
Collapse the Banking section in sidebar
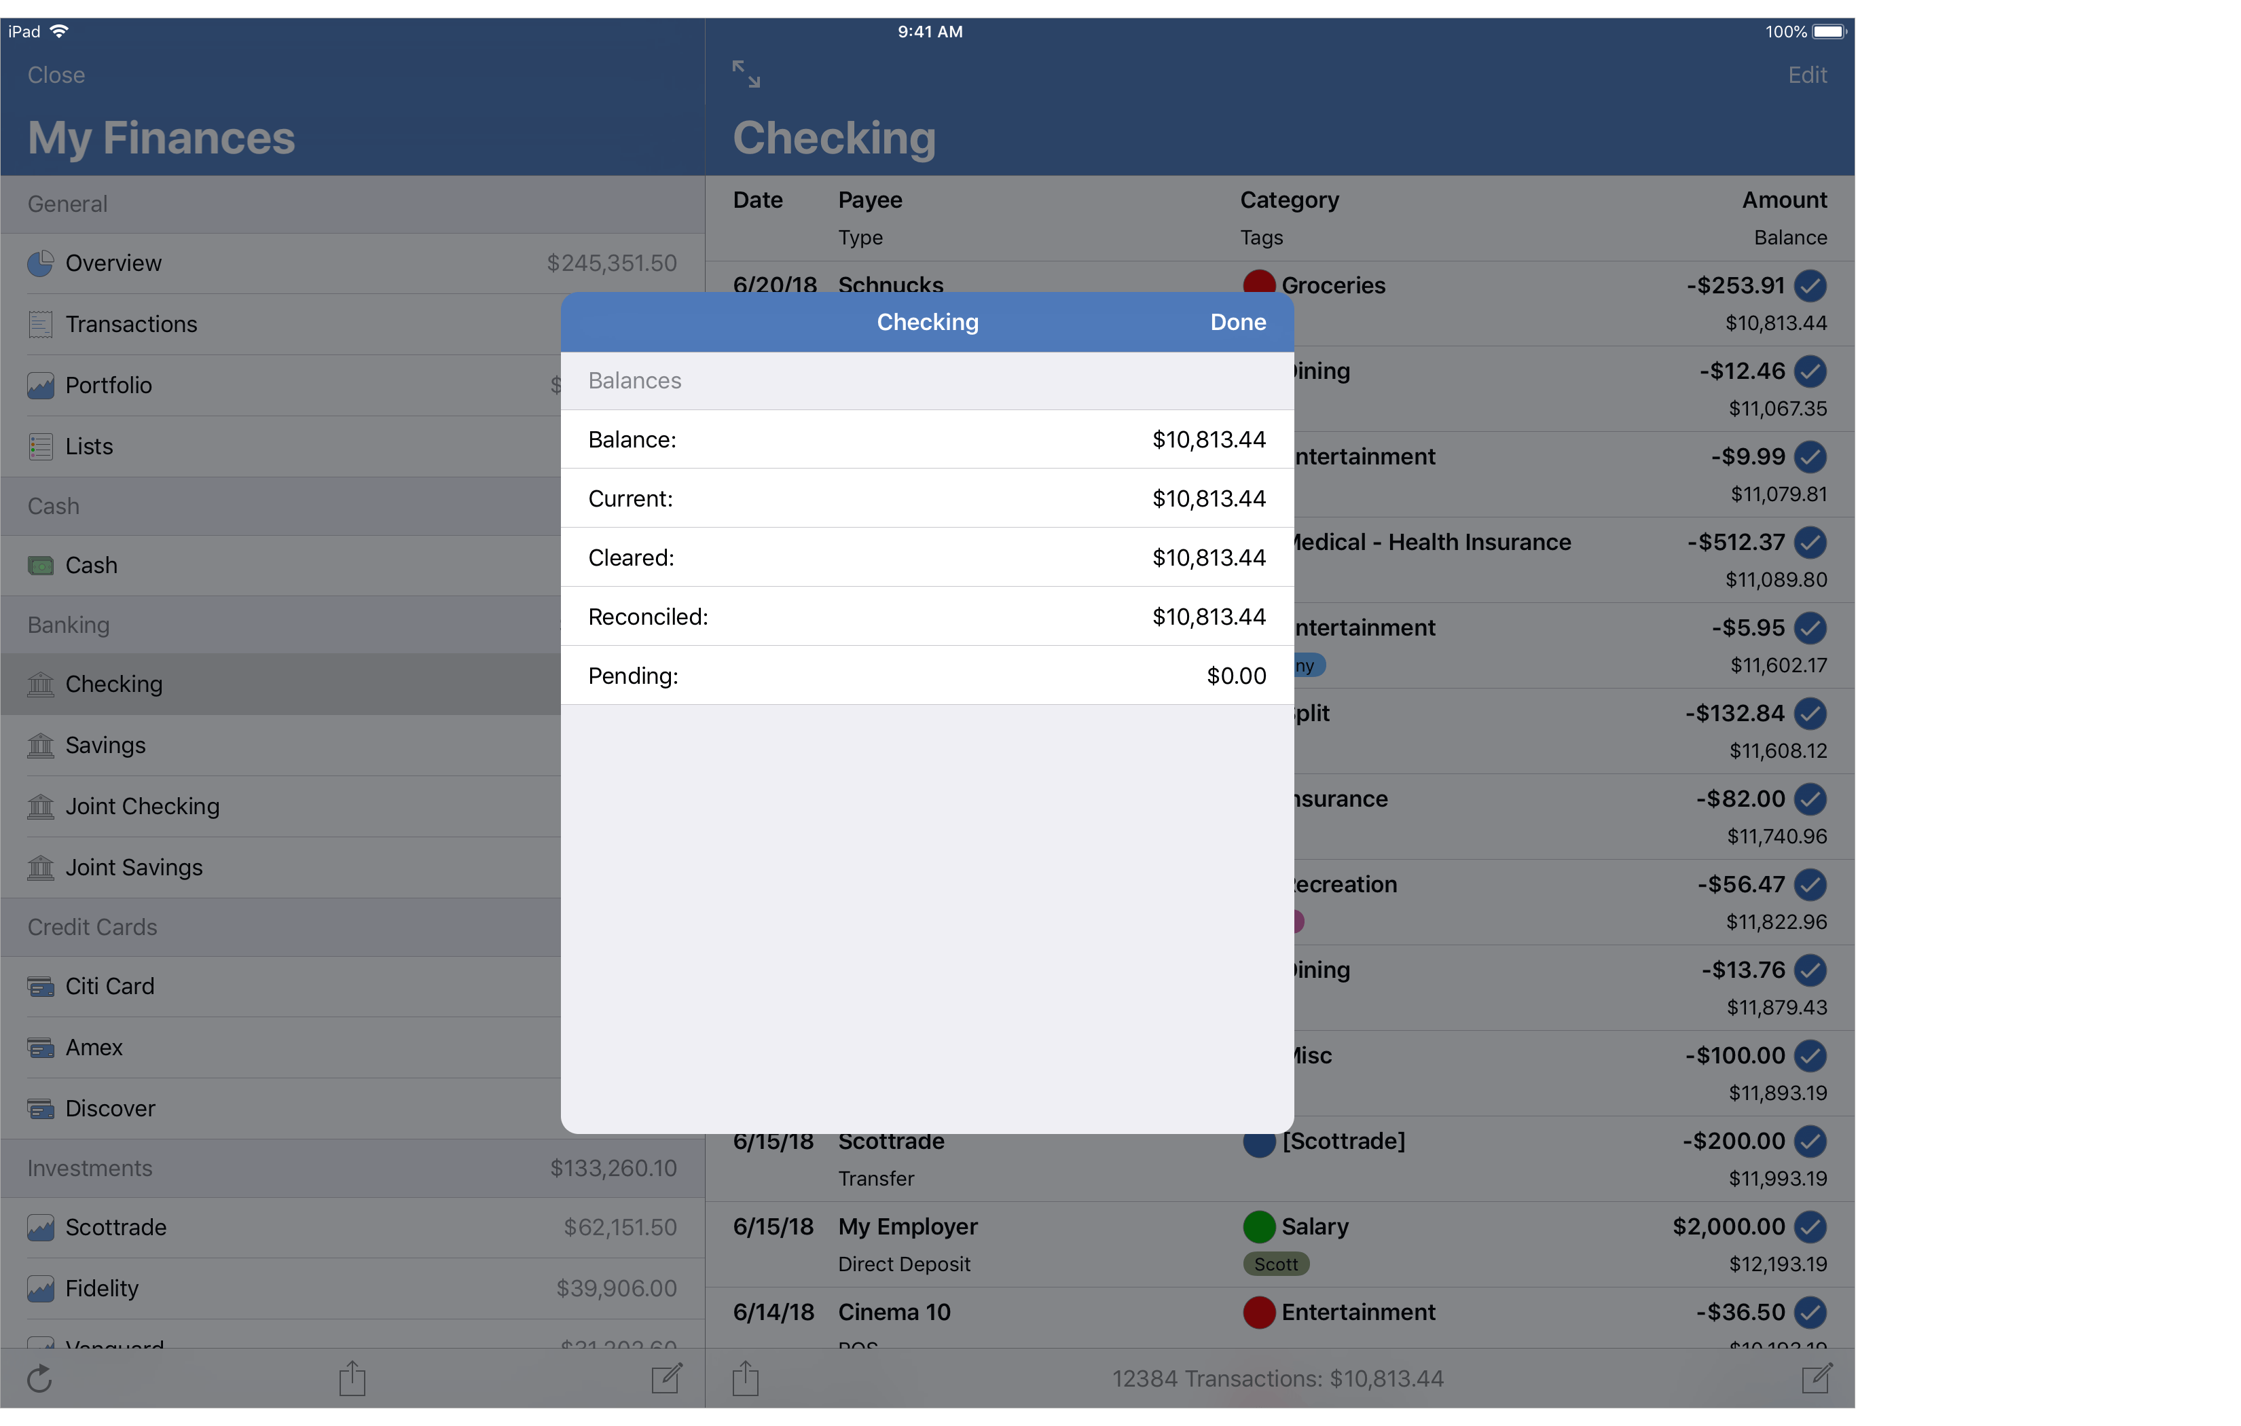(x=68, y=625)
